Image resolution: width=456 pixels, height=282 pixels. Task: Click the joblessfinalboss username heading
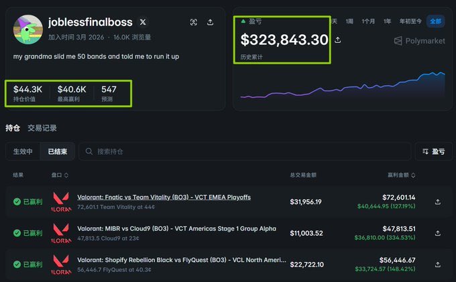pos(90,22)
